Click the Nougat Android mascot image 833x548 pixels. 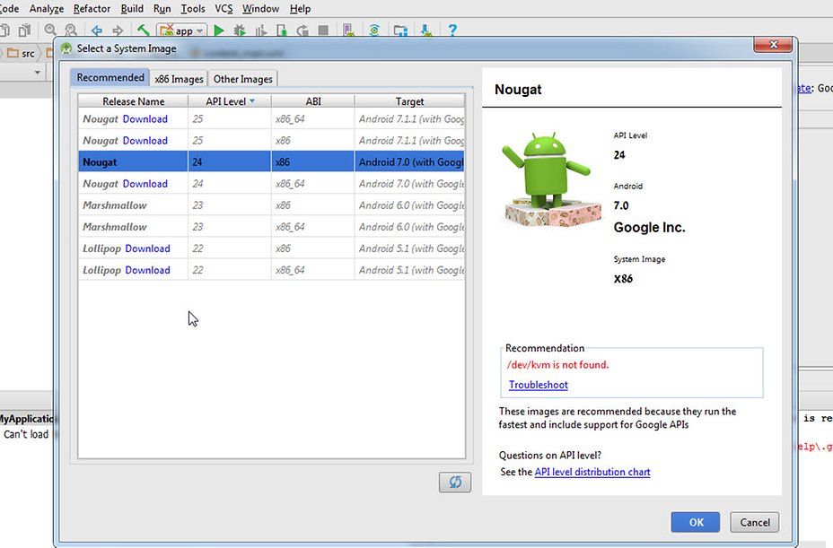pos(551,179)
